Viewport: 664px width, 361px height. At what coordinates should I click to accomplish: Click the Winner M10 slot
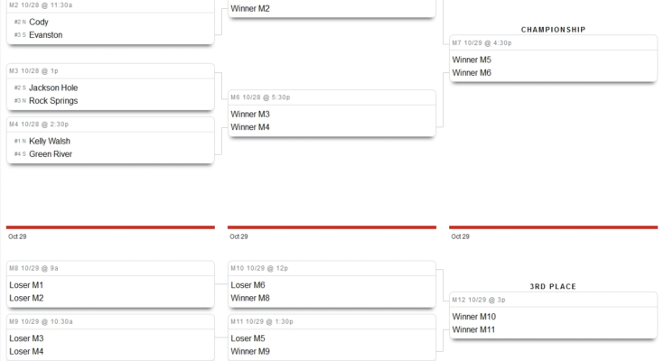pos(474,317)
